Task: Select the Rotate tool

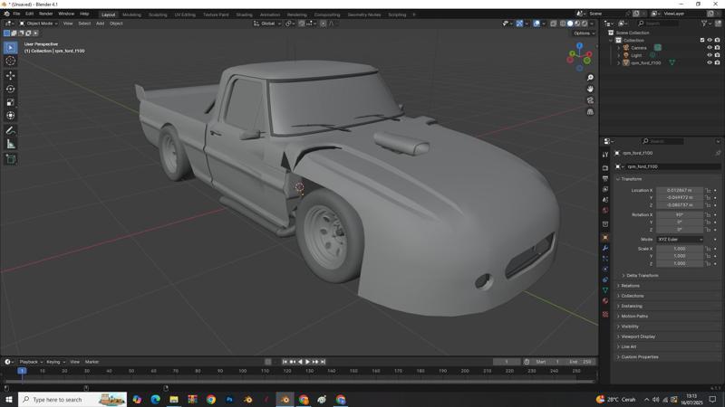Action: (10, 89)
